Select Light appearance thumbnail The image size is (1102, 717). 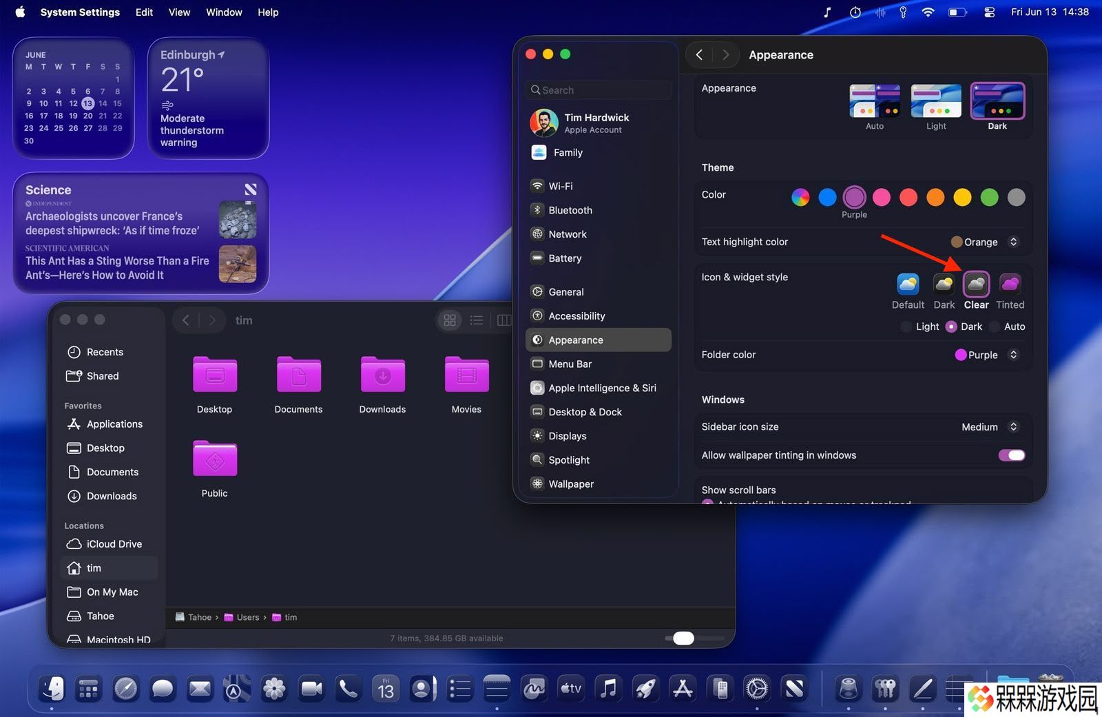[x=936, y=102]
